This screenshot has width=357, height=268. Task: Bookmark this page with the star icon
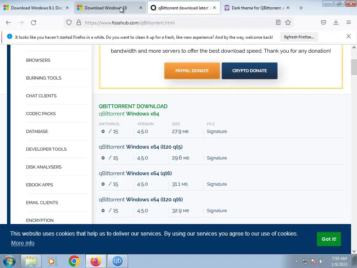[288, 22]
